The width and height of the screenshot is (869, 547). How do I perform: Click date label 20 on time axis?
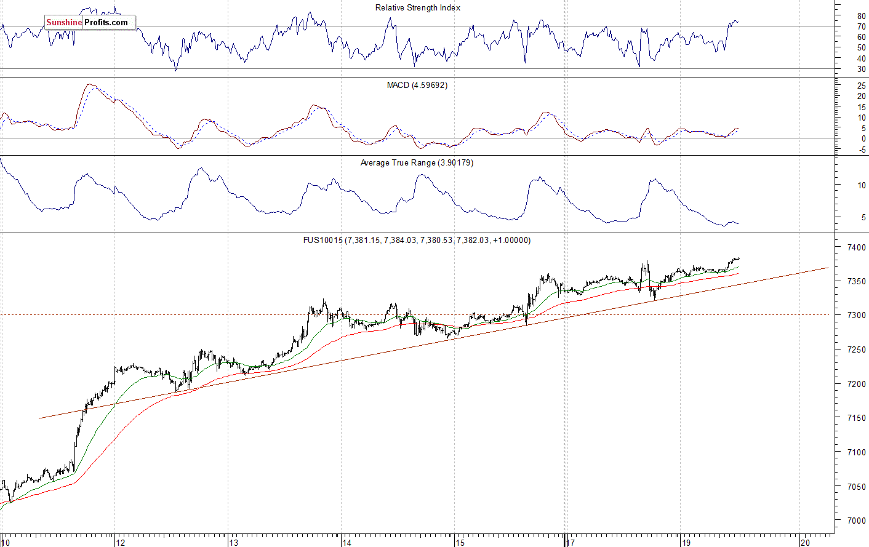click(805, 543)
